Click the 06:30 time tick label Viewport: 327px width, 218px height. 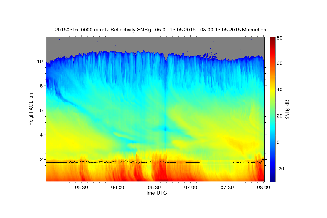154,187
